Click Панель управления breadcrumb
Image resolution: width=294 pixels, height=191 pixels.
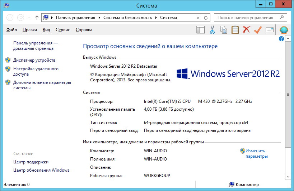pos(75,18)
